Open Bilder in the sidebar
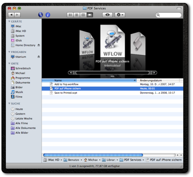The height and width of the screenshot is (177, 193). 17,87
